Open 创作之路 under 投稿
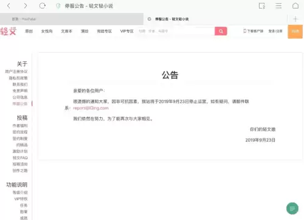The width and height of the screenshot is (304, 220). click(20, 171)
